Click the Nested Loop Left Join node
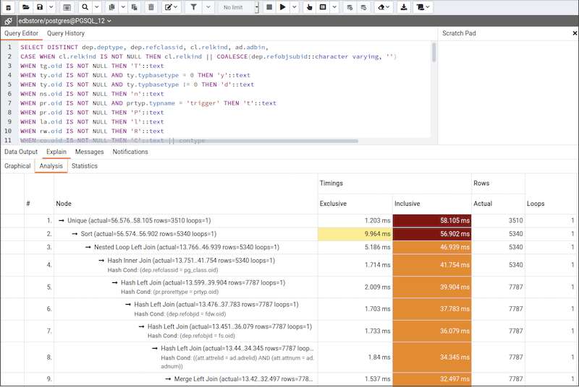Screen dimensions: 579x387 pos(187,247)
